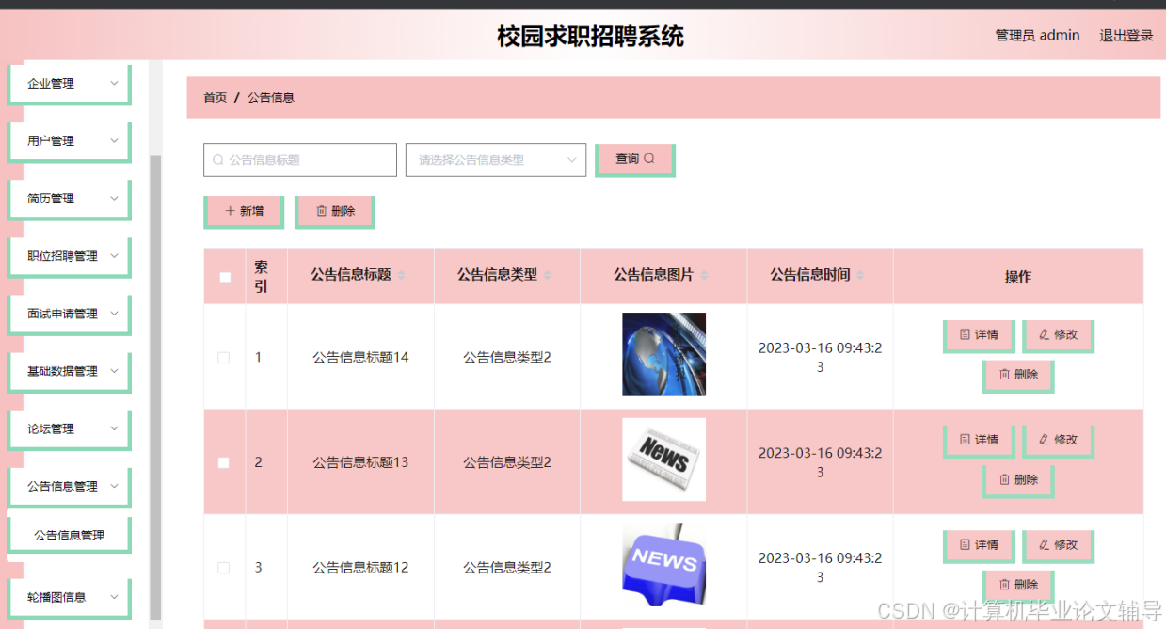
Task: Select 公告信息管理 in the sidebar
Action: pyautogui.click(x=67, y=534)
